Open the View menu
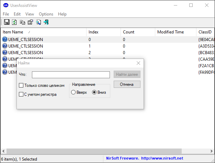The height and width of the screenshot is (163, 215). click(30, 14)
